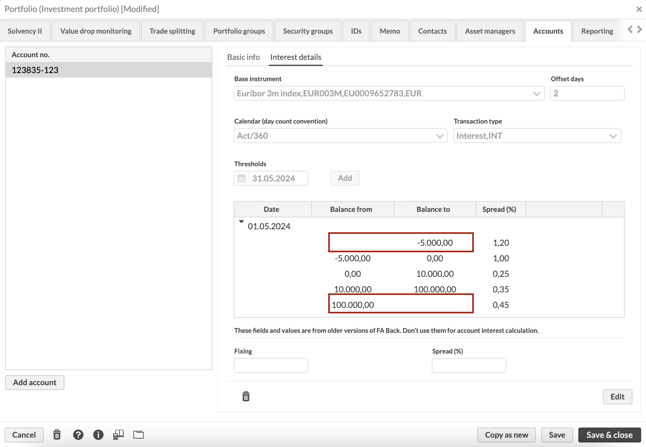This screenshot has width=646, height=447.
Task: Open Contacts tab
Action: pos(432,31)
